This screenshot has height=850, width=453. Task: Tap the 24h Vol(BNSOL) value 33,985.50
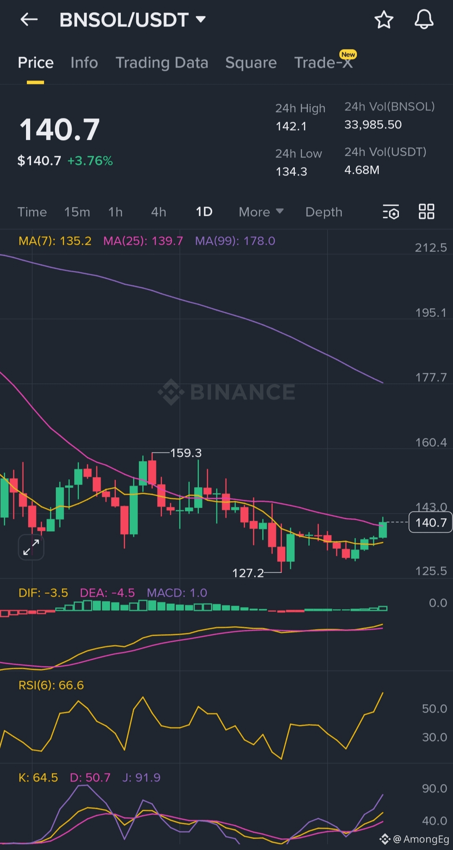click(373, 124)
